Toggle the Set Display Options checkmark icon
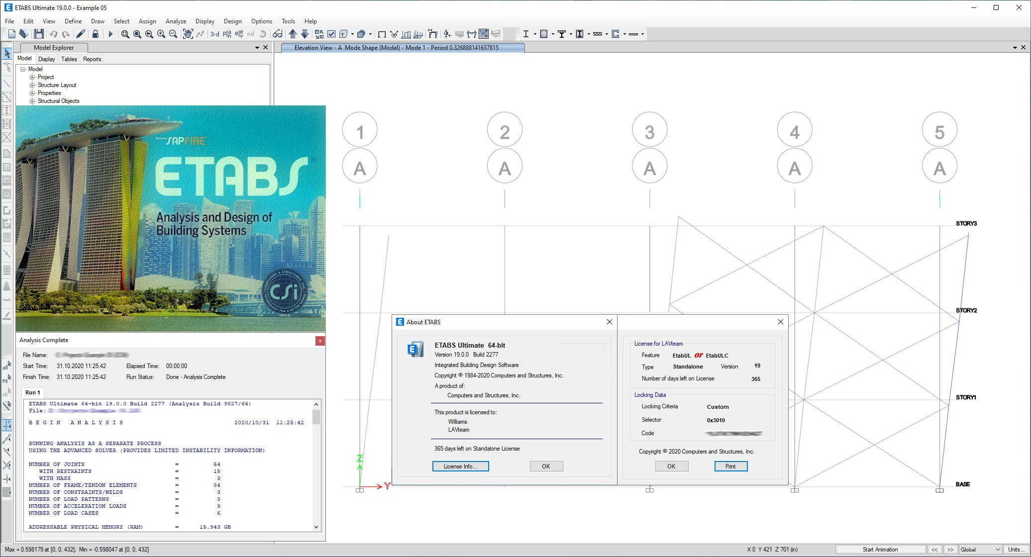Image resolution: width=1031 pixels, height=557 pixels. click(x=331, y=34)
